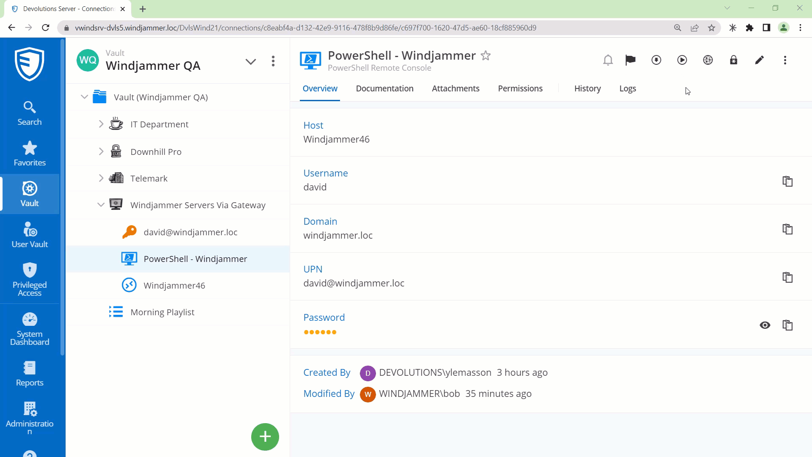Switch to the Permissions tab
This screenshot has width=812, height=457.
point(520,88)
